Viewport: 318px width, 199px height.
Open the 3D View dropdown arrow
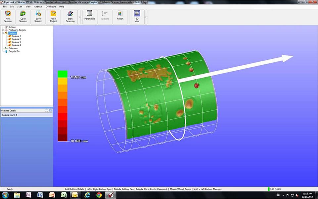click(146, 17)
